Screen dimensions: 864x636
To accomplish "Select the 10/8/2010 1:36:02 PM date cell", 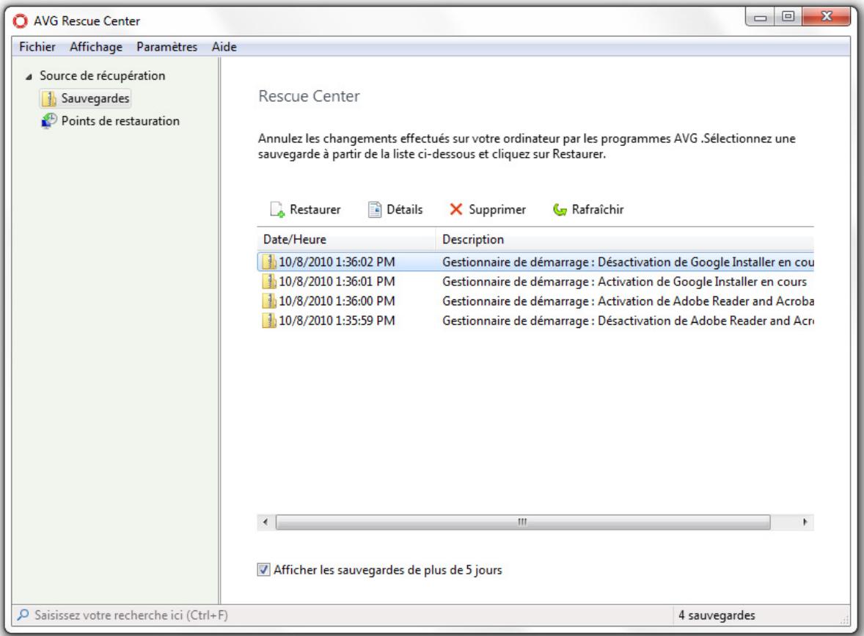I will 337,262.
